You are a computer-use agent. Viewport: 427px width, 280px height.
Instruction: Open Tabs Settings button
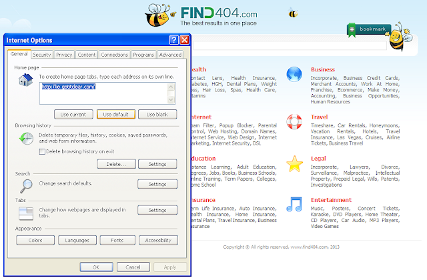157,211
